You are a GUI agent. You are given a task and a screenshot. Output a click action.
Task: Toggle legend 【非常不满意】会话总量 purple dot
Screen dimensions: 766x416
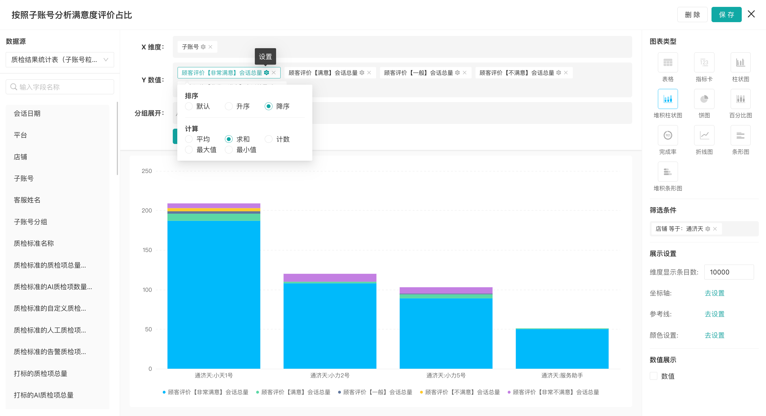point(509,392)
